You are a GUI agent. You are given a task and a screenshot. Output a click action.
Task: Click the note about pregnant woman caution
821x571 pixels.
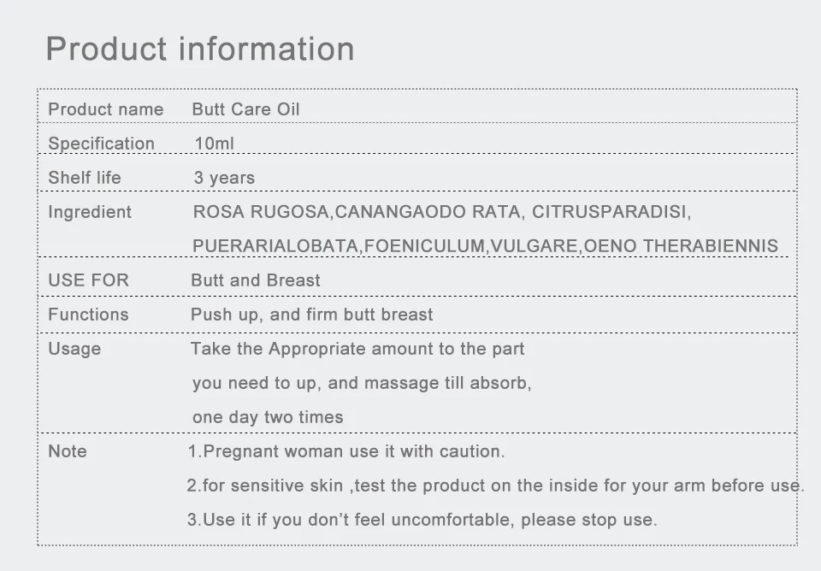(346, 451)
